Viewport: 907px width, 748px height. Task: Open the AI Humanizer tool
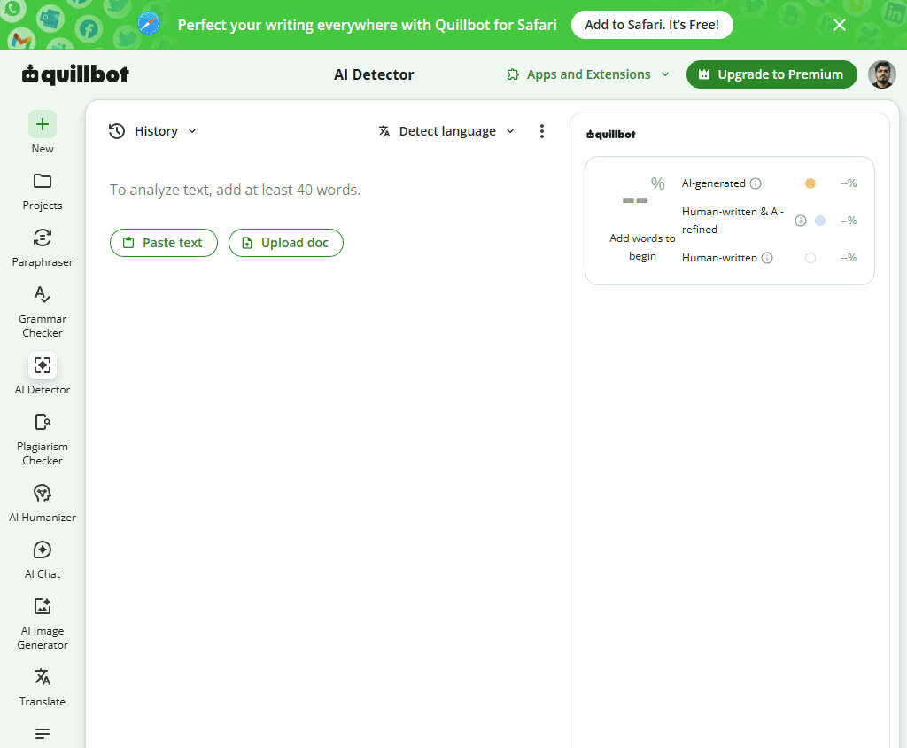pyautogui.click(x=43, y=503)
